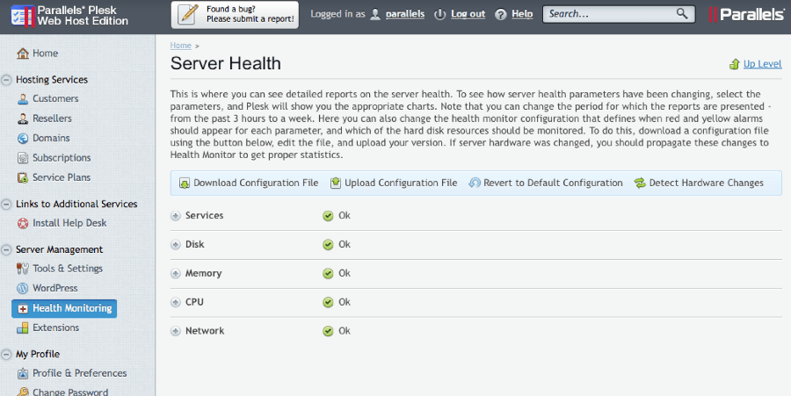Viewport: 791px width, 396px height.
Task: Click the magnifier search icon
Action: (681, 13)
